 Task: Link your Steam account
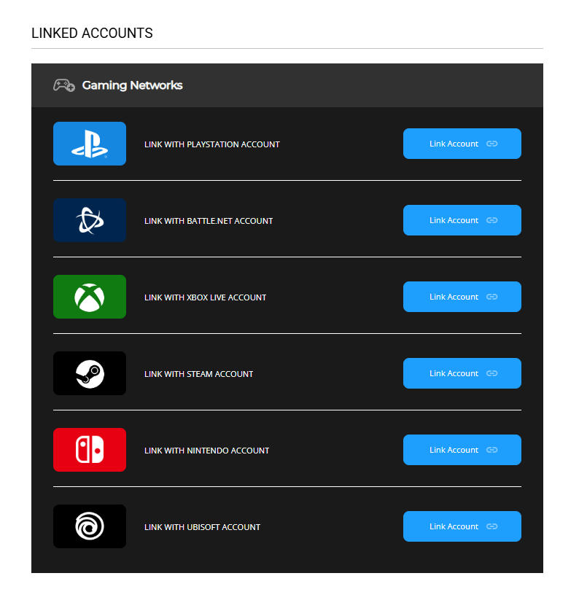(462, 373)
